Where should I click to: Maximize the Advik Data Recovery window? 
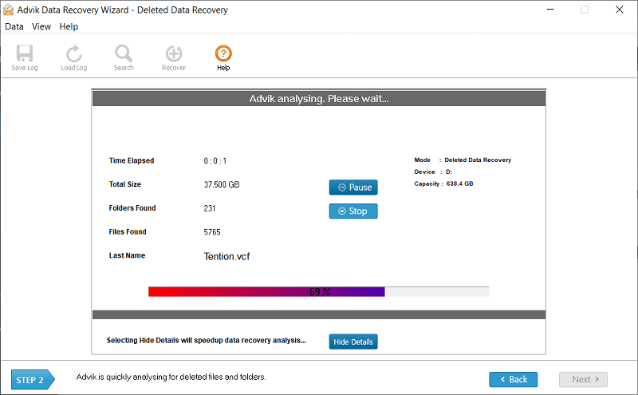pos(585,10)
